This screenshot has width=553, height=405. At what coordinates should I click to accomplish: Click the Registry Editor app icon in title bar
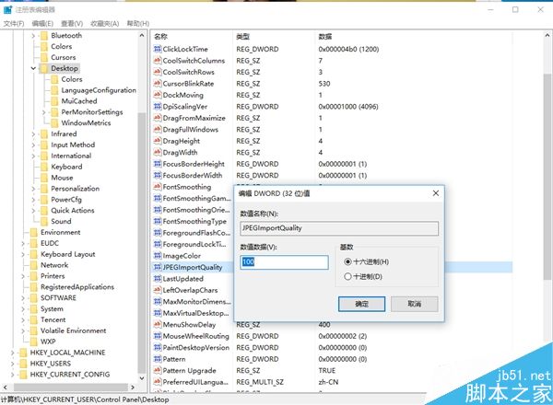pyautogui.click(x=7, y=9)
